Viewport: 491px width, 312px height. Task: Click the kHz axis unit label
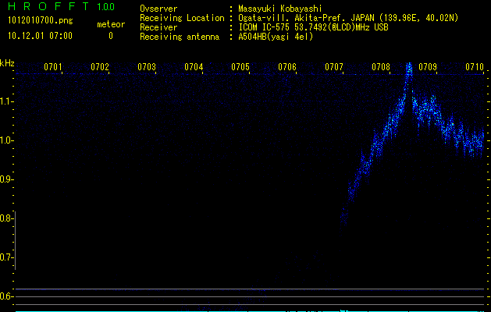pyautogui.click(x=7, y=63)
